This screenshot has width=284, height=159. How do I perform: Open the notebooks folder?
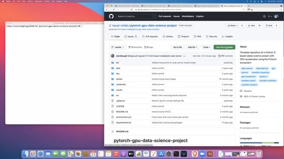tap(121, 84)
